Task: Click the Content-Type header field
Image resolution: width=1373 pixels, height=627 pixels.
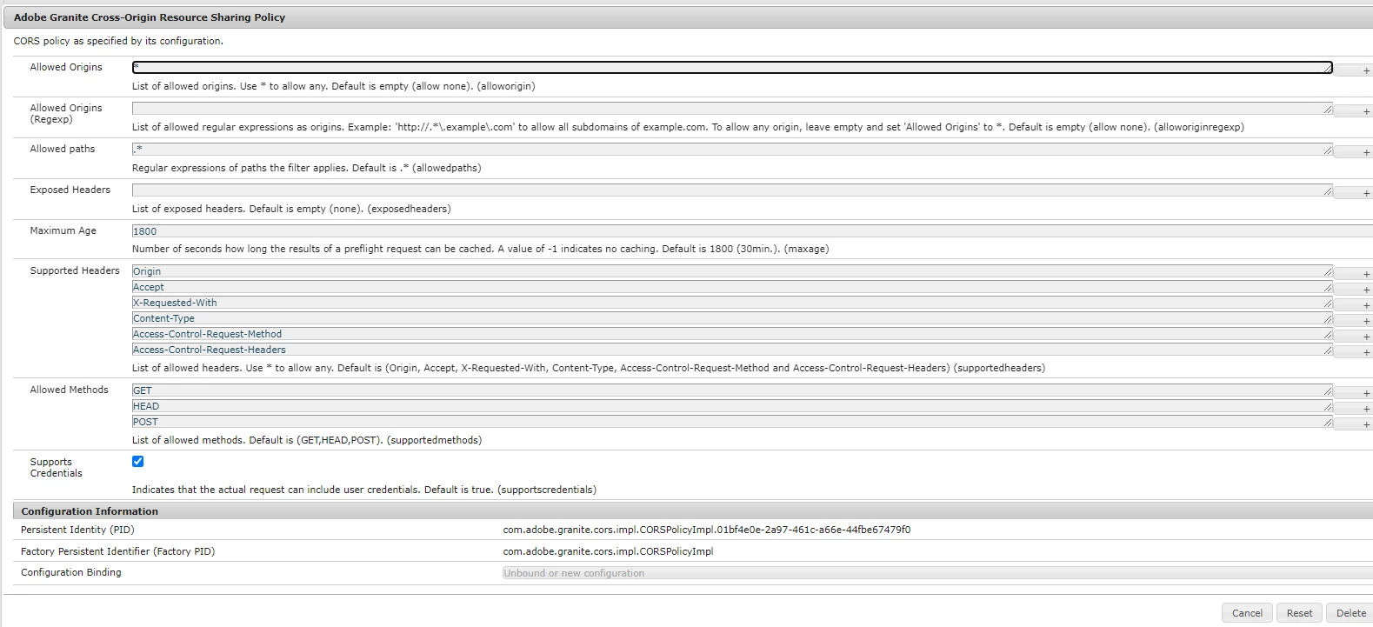Action: [732, 318]
